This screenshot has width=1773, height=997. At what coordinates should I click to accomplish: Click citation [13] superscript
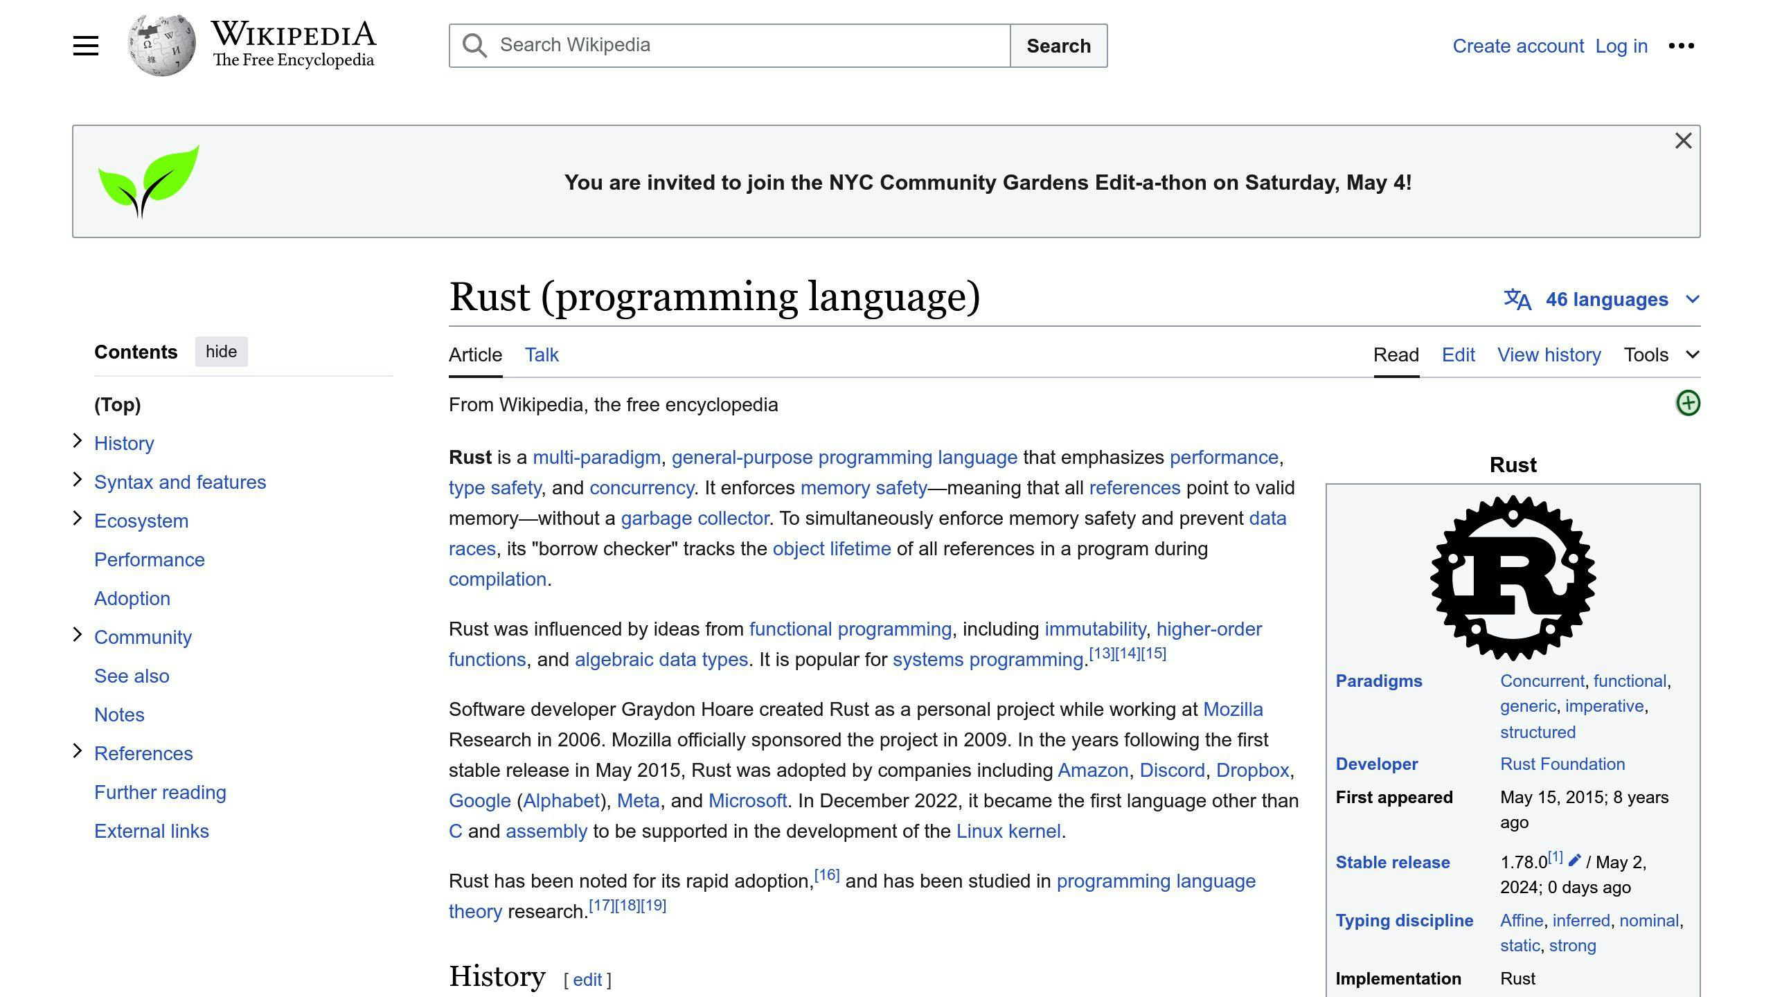1102,654
